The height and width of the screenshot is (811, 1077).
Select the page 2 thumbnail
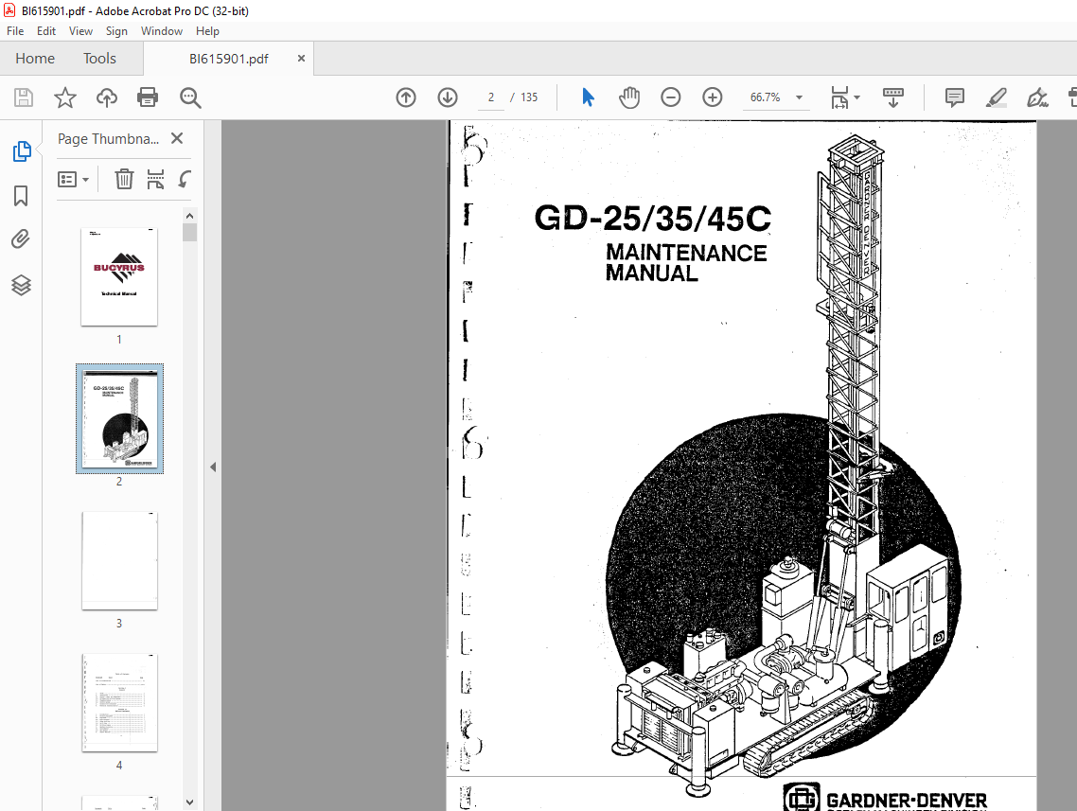(x=119, y=419)
